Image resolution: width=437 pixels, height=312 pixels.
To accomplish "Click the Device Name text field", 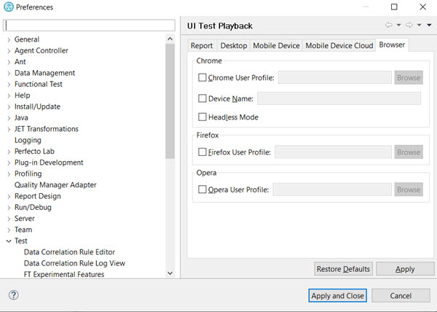I will coord(339,98).
